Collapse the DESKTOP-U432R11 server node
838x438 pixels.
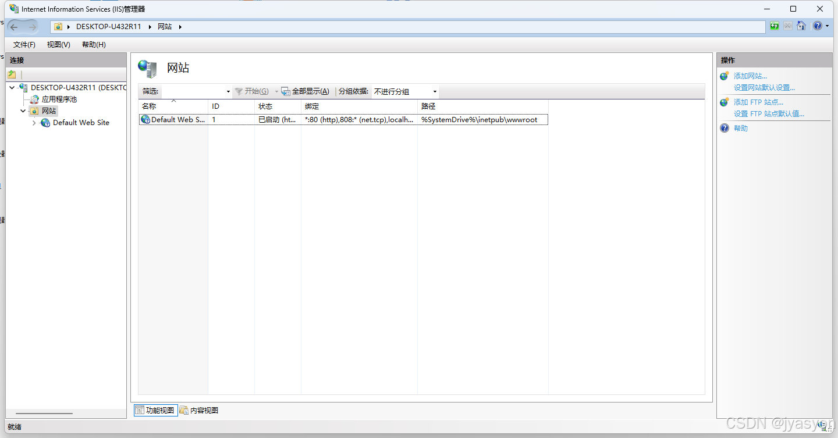[x=12, y=88]
